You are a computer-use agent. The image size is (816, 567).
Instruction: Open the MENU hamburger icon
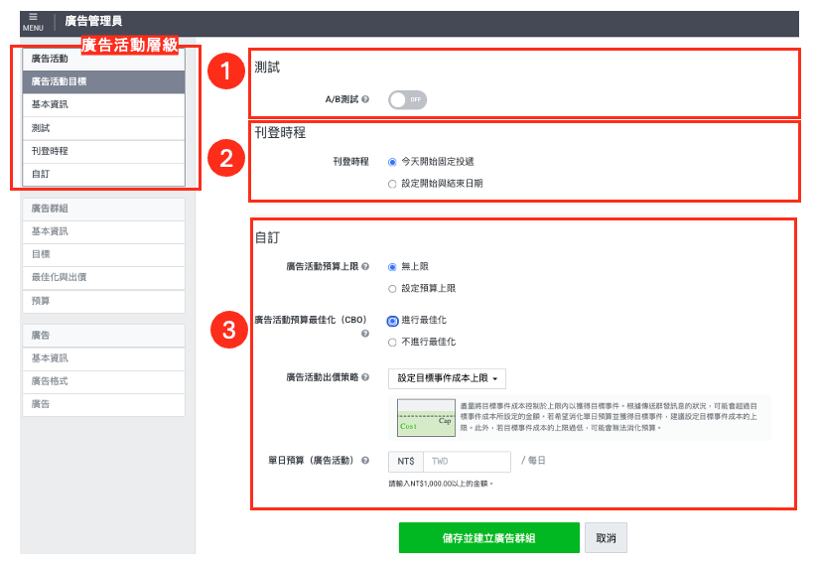coord(33,21)
